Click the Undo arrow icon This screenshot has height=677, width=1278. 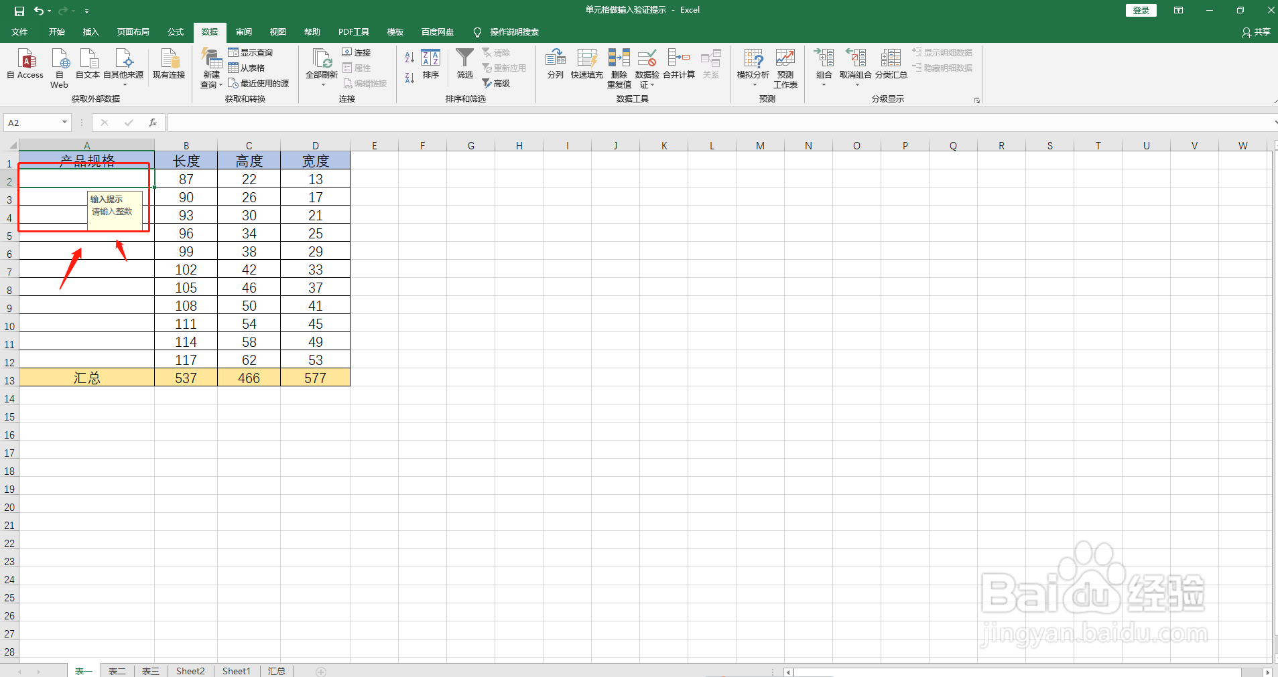click(39, 11)
